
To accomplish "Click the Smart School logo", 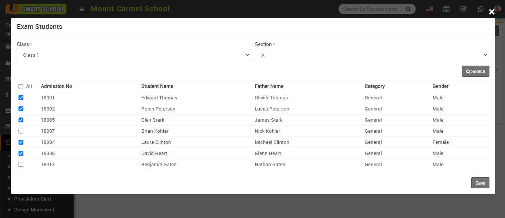I will click(x=36, y=9).
